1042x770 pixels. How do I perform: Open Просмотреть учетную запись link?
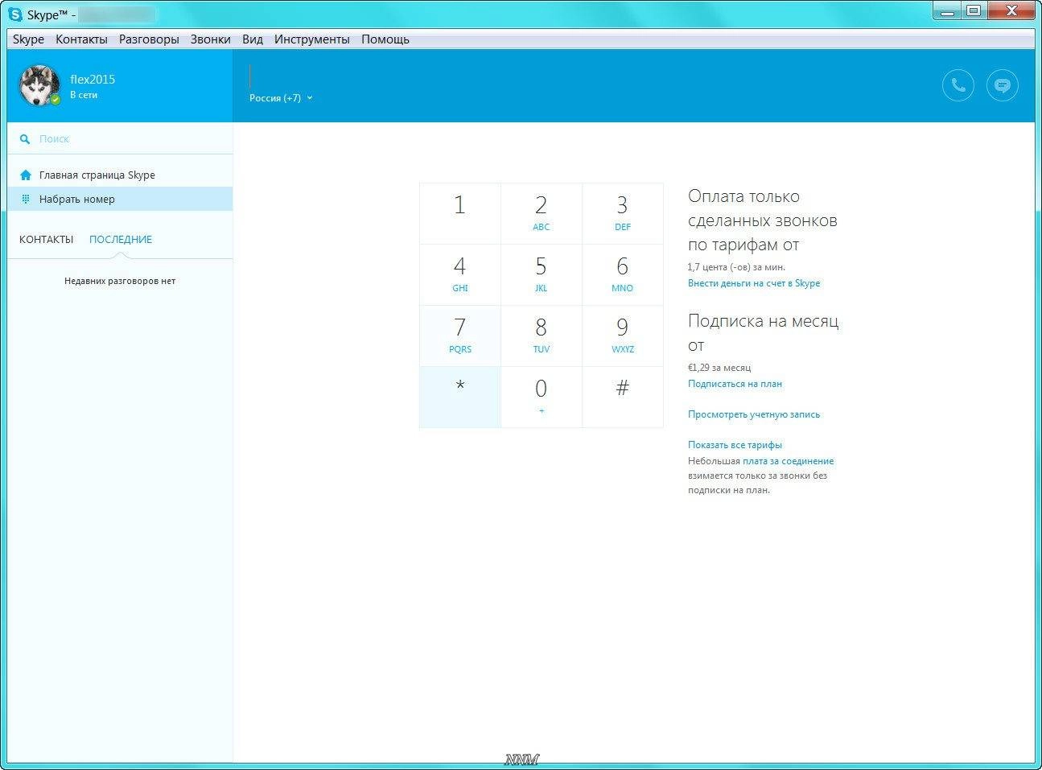tap(754, 414)
